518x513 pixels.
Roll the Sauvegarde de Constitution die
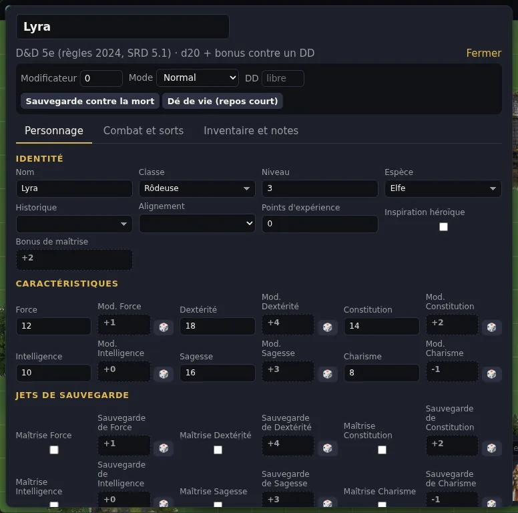[491, 448]
